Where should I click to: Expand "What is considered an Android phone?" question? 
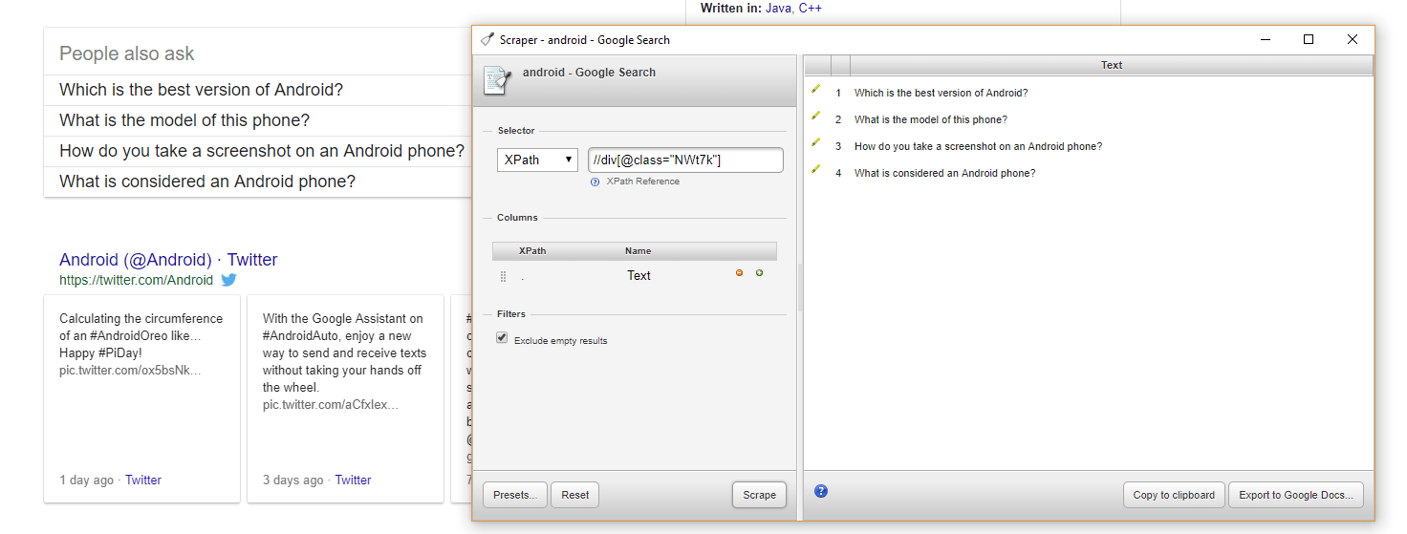[207, 182]
